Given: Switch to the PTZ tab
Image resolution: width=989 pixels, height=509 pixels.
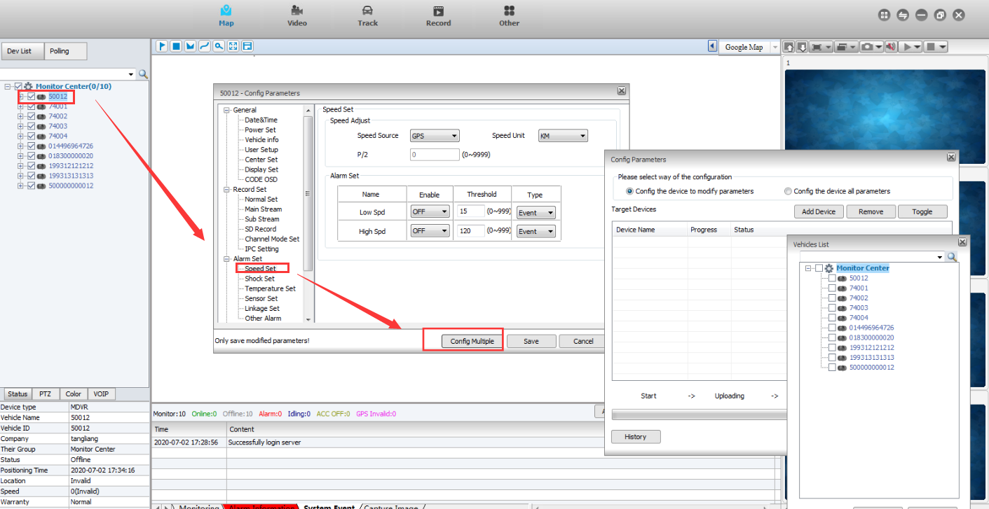Looking at the screenshot, I should click(46, 394).
